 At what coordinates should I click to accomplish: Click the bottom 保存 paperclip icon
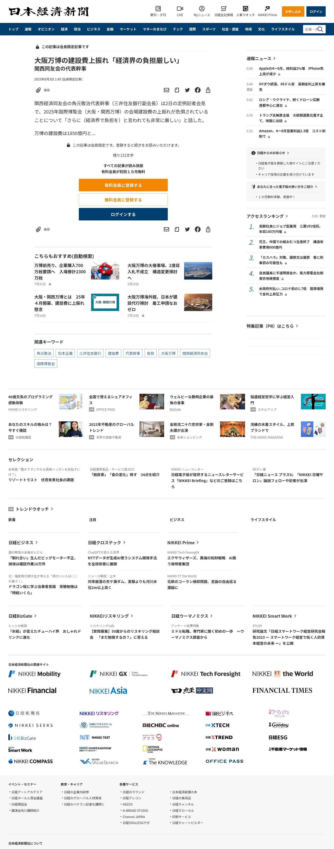coord(38,229)
